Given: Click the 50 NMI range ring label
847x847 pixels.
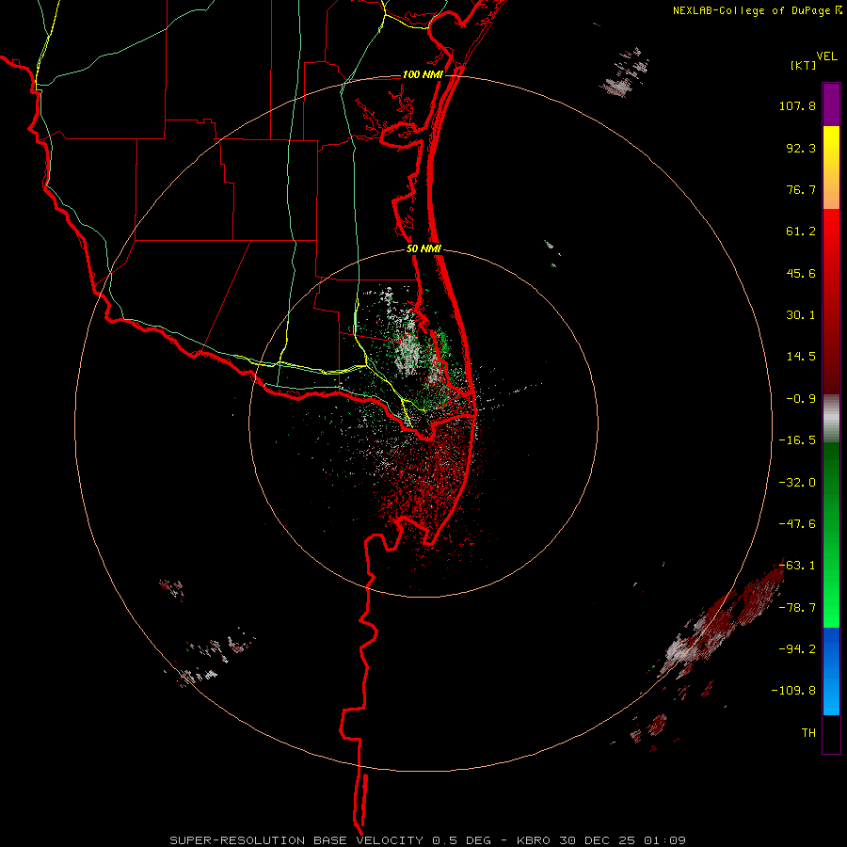Looking at the screenshot, I should click(424, 249).
